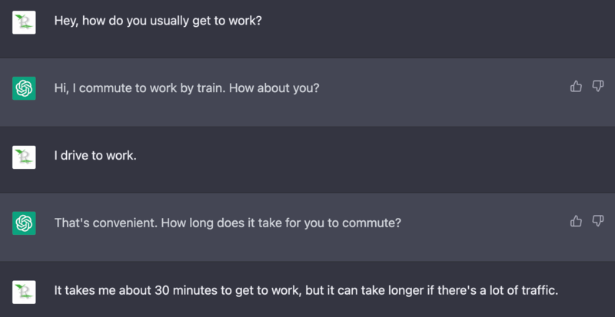615x317 pixels.
Task: Click user avatar next to "I drive to work"
Action: 25,157
